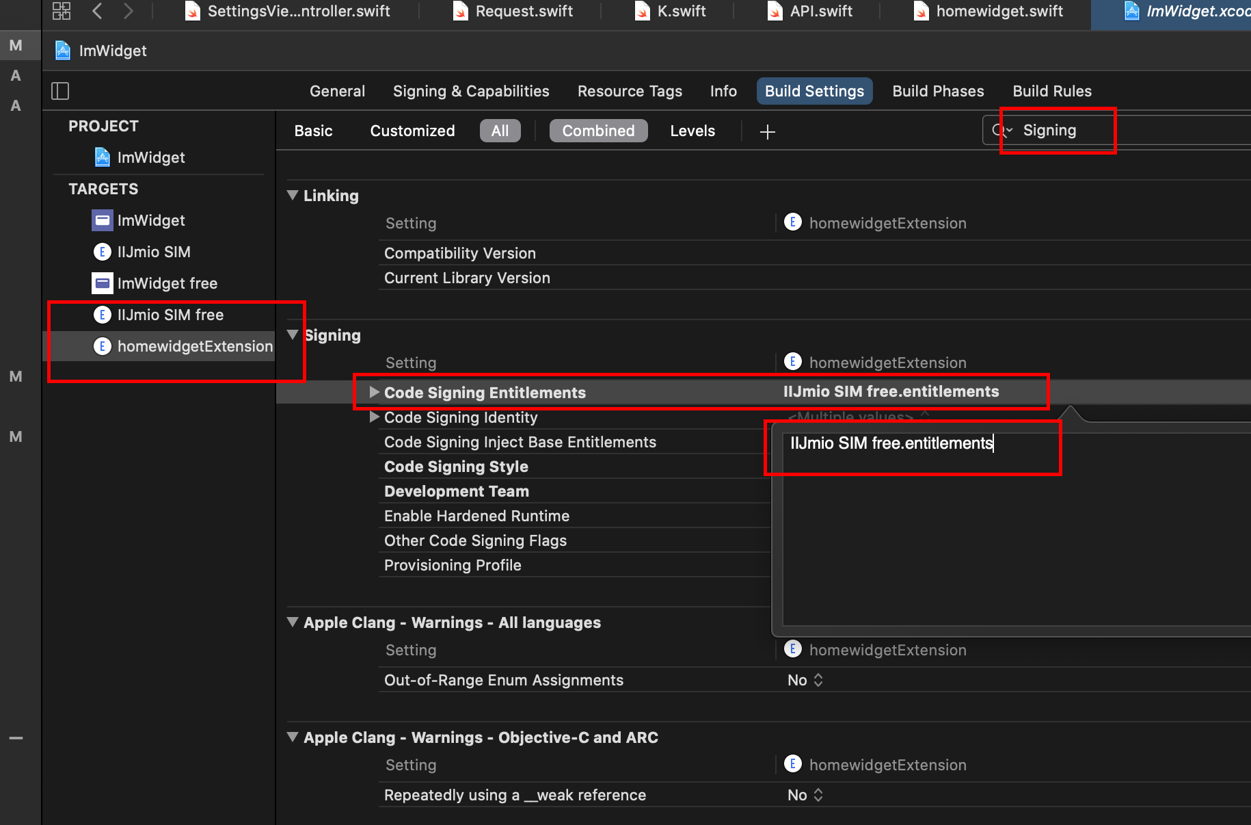Collapse Apple Clang Warnings Objective-C and ARC section
The height and width of the screenshot is (825, 1251).
click(x=293, y=737)
